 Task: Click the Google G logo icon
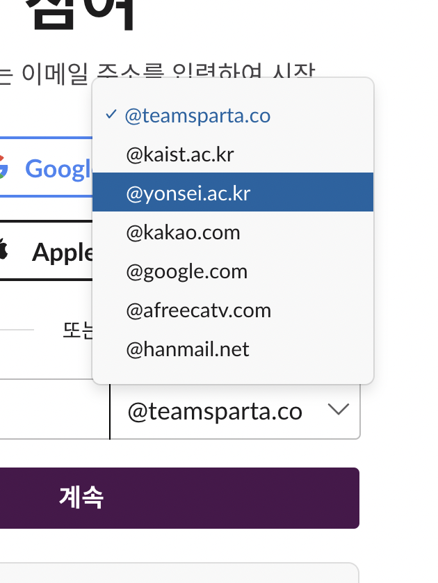tap(3, 167)
